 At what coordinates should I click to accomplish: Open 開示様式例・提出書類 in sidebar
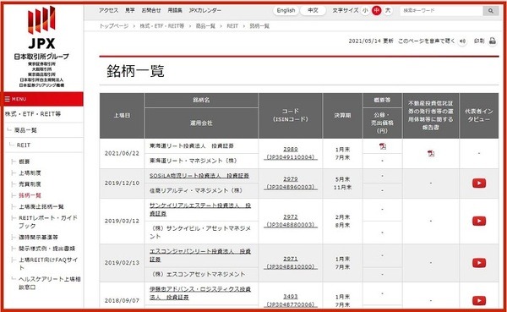coord(46,249)
